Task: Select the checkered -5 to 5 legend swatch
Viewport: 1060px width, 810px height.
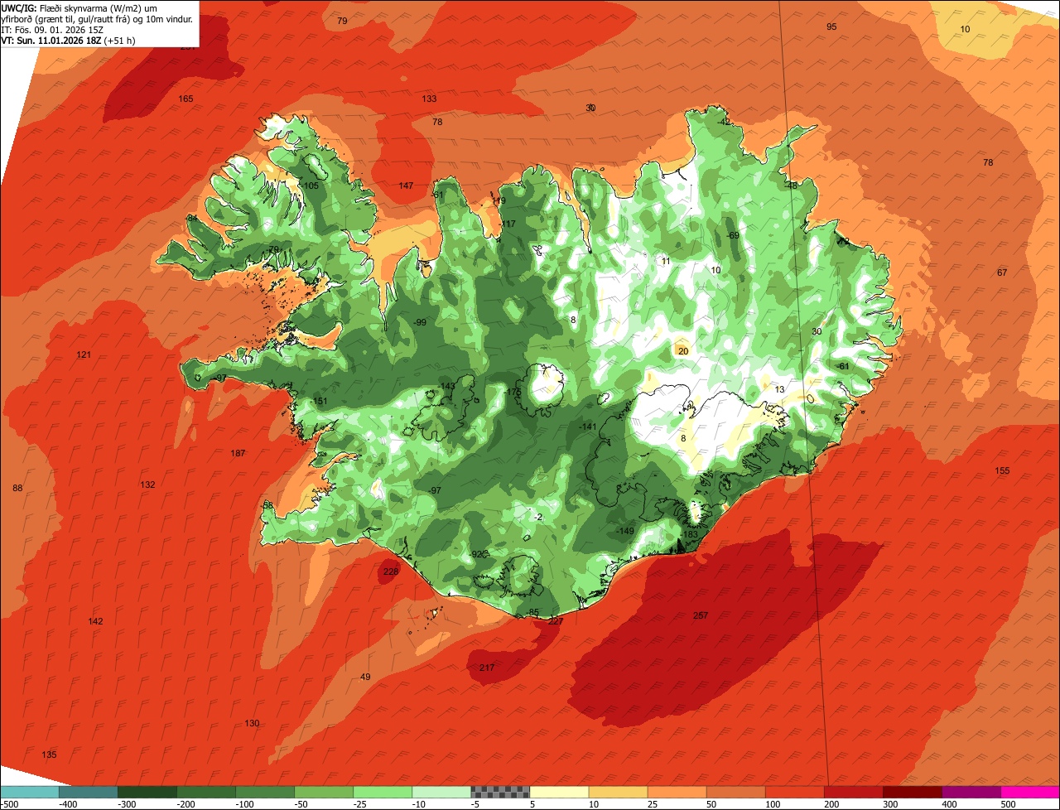Action: point(500,792)
